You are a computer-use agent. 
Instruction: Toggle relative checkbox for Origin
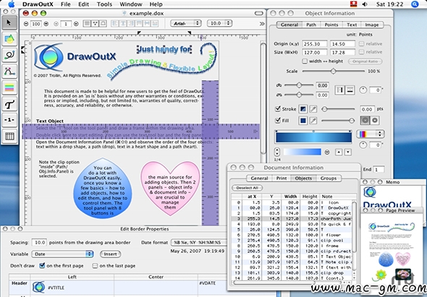[361, 44]
